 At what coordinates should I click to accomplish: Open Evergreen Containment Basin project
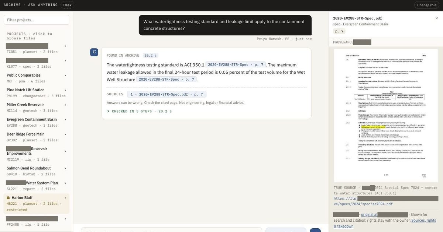pyautogui.click(x=32, y=119)
